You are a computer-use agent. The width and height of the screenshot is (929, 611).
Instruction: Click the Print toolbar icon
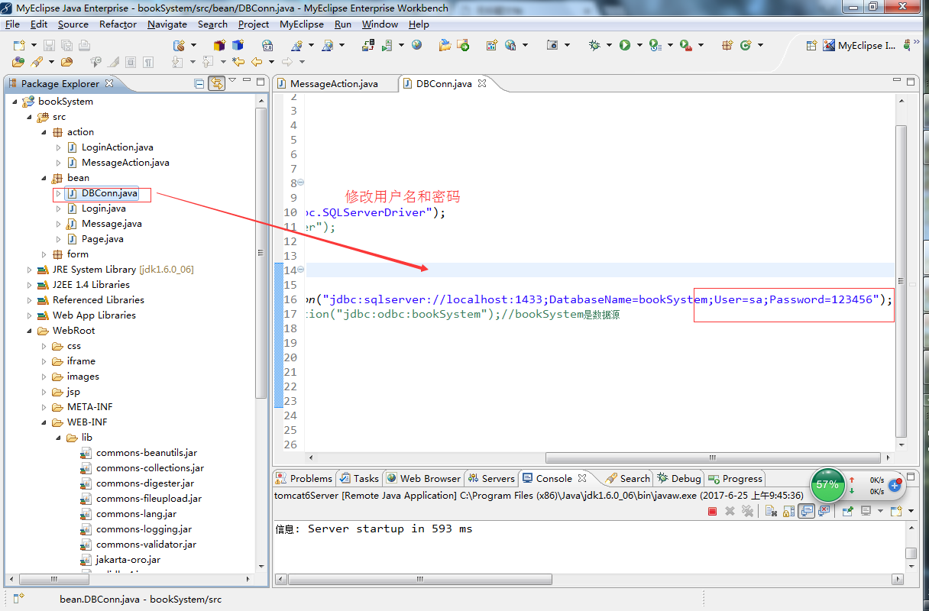84,46
